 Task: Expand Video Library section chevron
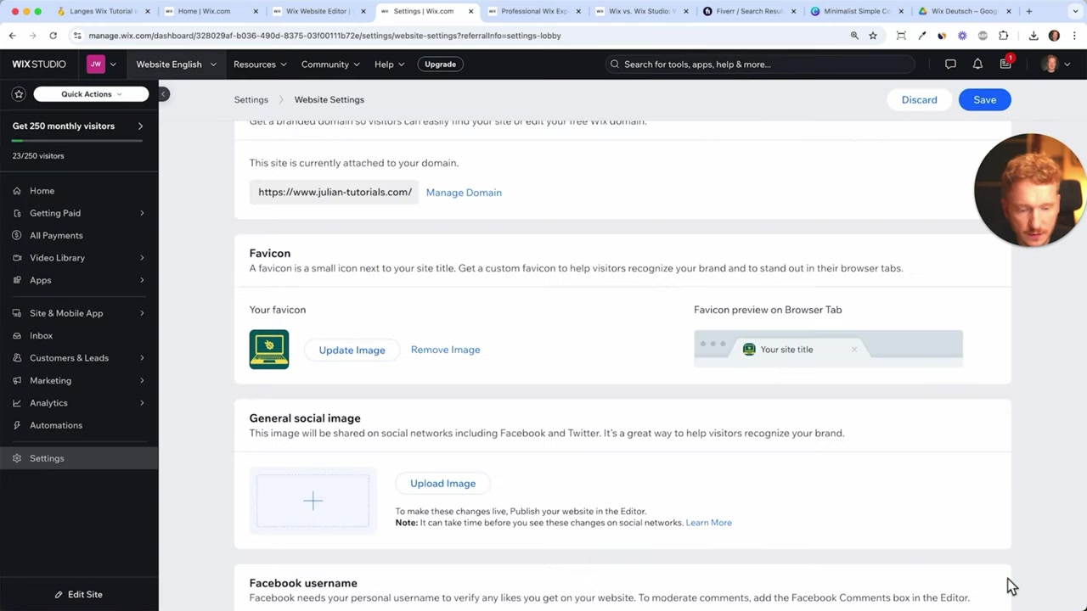pyautogui.click(x=142, y=258)
